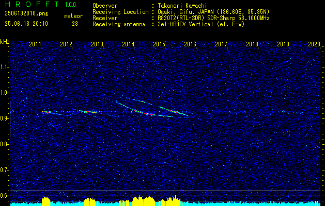Image resolution: width=325 pixels, height=206 pixels.
Task: Click the 2014 time marker
Action: point(128,44)
